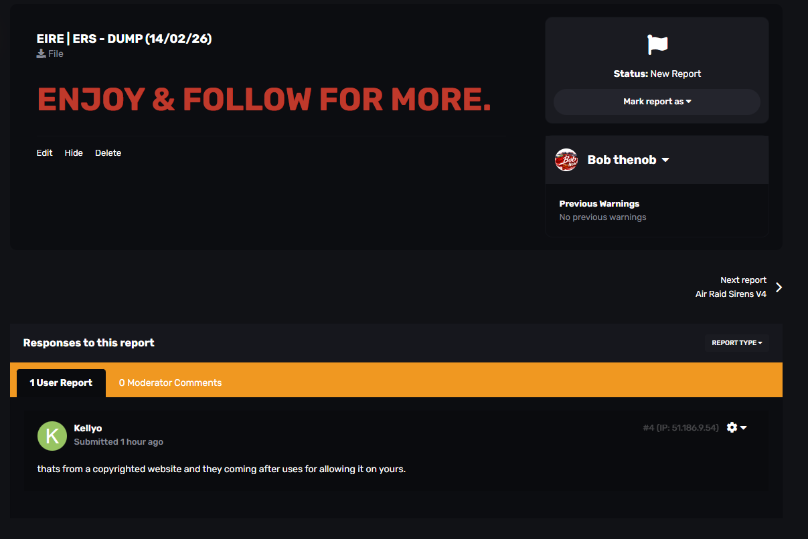Edit the reported content
The height and width of the screenshot is (539, 808).
pyautogui.click(x=44, y=153)
